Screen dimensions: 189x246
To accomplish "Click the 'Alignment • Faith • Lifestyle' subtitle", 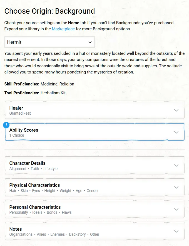I will (33, 169).
